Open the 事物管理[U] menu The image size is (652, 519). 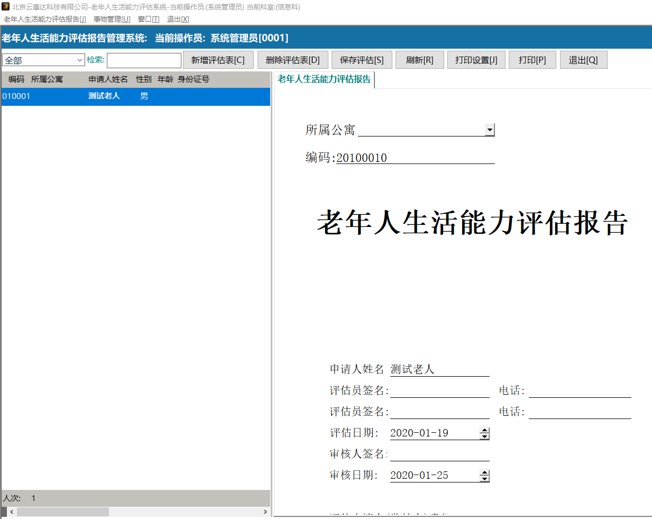(112, 19)
